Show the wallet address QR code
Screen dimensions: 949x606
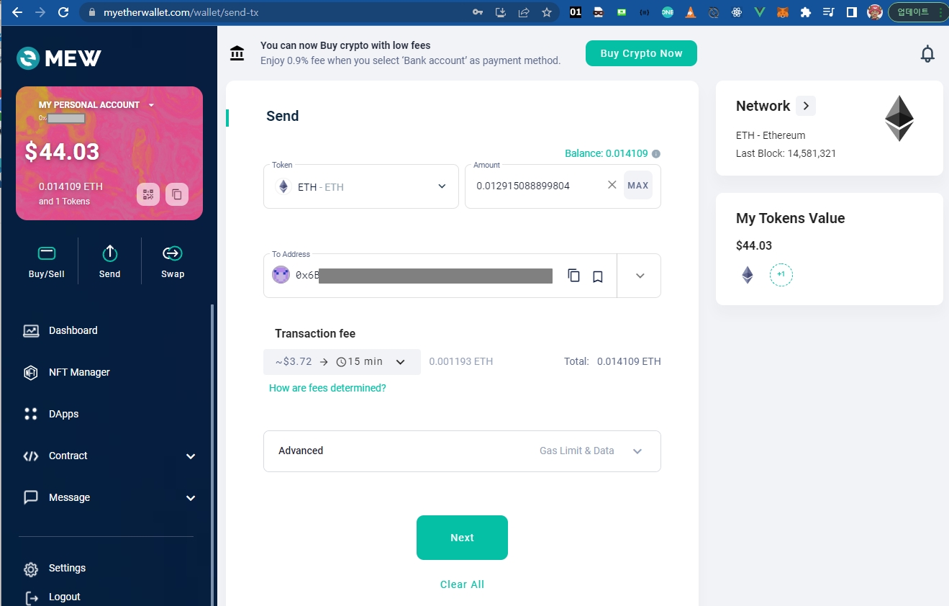click(x=148, y=194)
